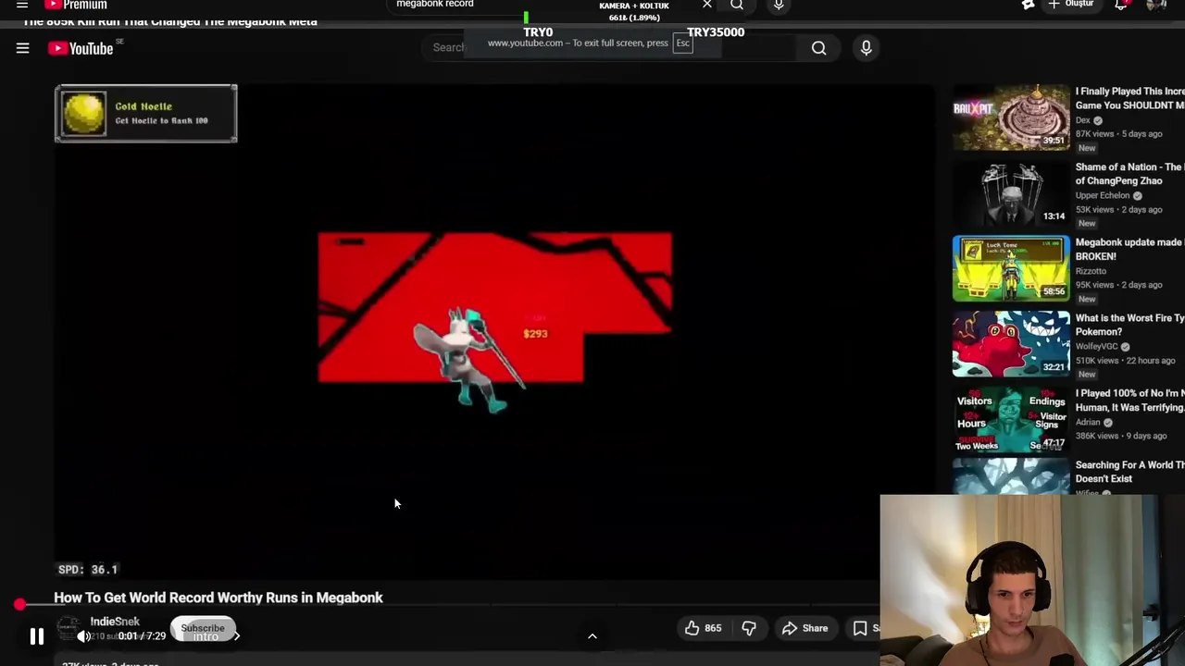Open 'I Played 100% of No I'm N' thumbnail
This screenshot has height=666, width=1185.
click(x=1011, y=419)
